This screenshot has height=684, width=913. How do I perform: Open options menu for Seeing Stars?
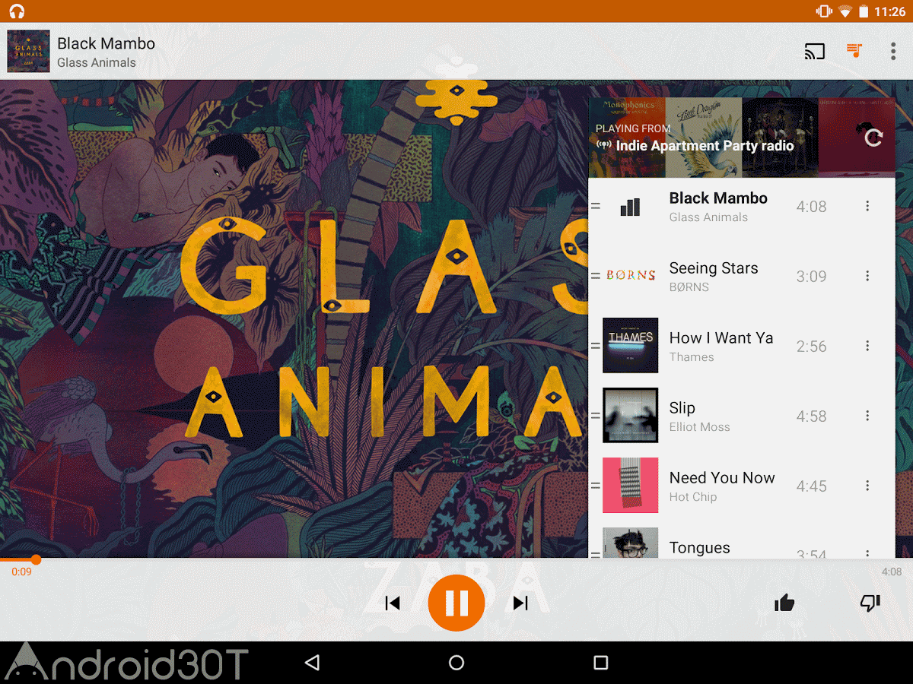click(x=867, y=276)
